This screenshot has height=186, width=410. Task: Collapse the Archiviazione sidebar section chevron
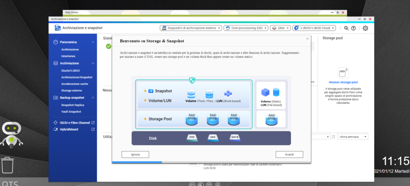(x=93, y=63)
